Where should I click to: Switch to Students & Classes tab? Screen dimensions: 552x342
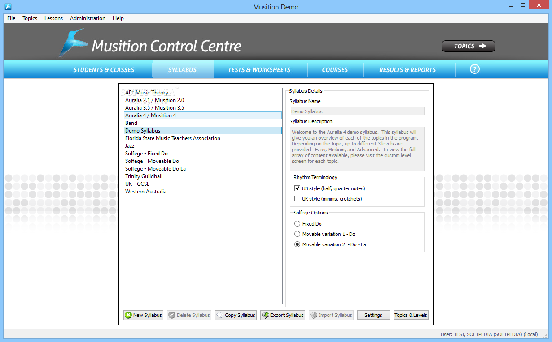(x=104, y=70)
